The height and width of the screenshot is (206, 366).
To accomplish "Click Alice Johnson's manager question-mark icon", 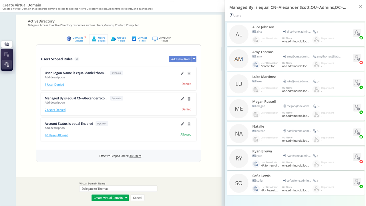I will (357, 33).
